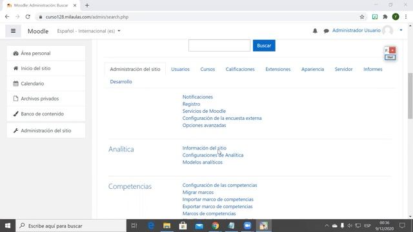413x232 pixels.
Task: Open File Explorer from the taskbar
Action: point(166,226)
